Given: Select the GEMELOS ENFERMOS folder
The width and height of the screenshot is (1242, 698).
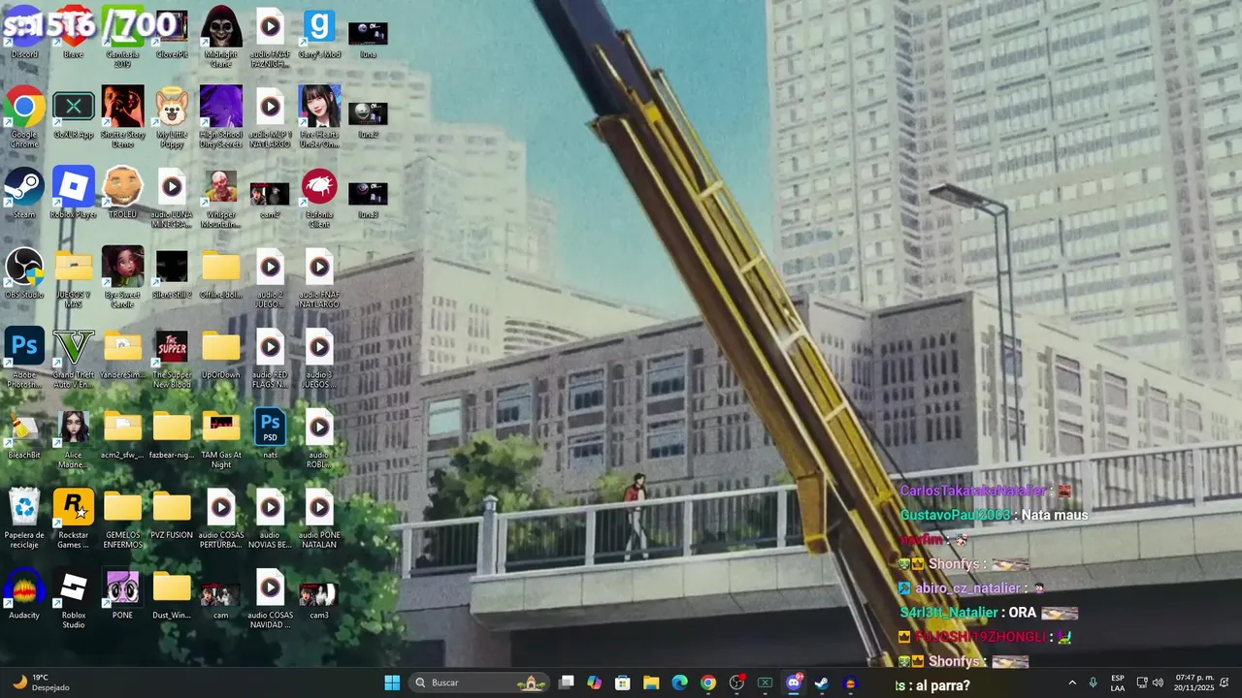Looking at the screenshot, I should 122,519.
